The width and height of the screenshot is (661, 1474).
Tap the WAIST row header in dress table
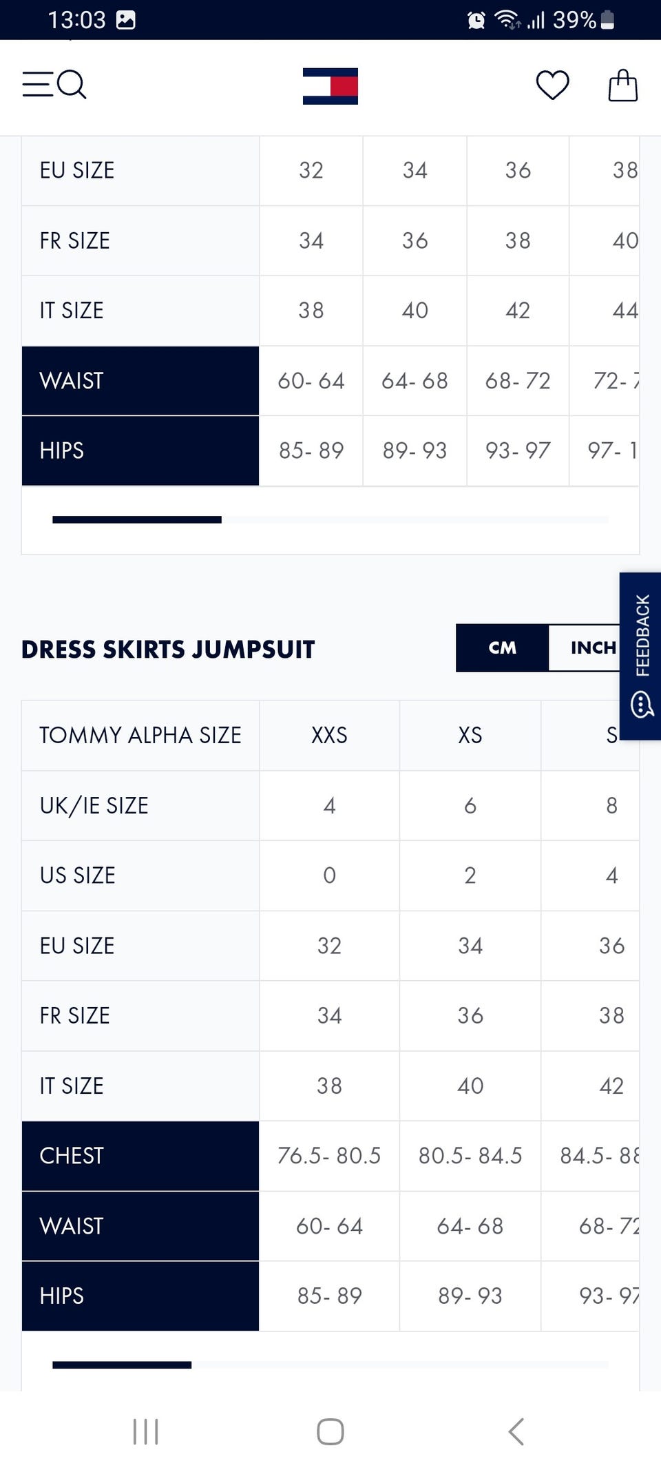click(140, 1226)
